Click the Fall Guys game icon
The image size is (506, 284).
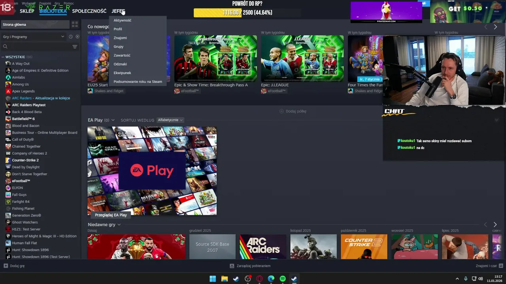8,194
